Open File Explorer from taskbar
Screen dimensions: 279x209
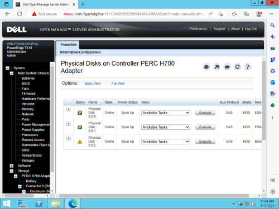coord(56,204)
